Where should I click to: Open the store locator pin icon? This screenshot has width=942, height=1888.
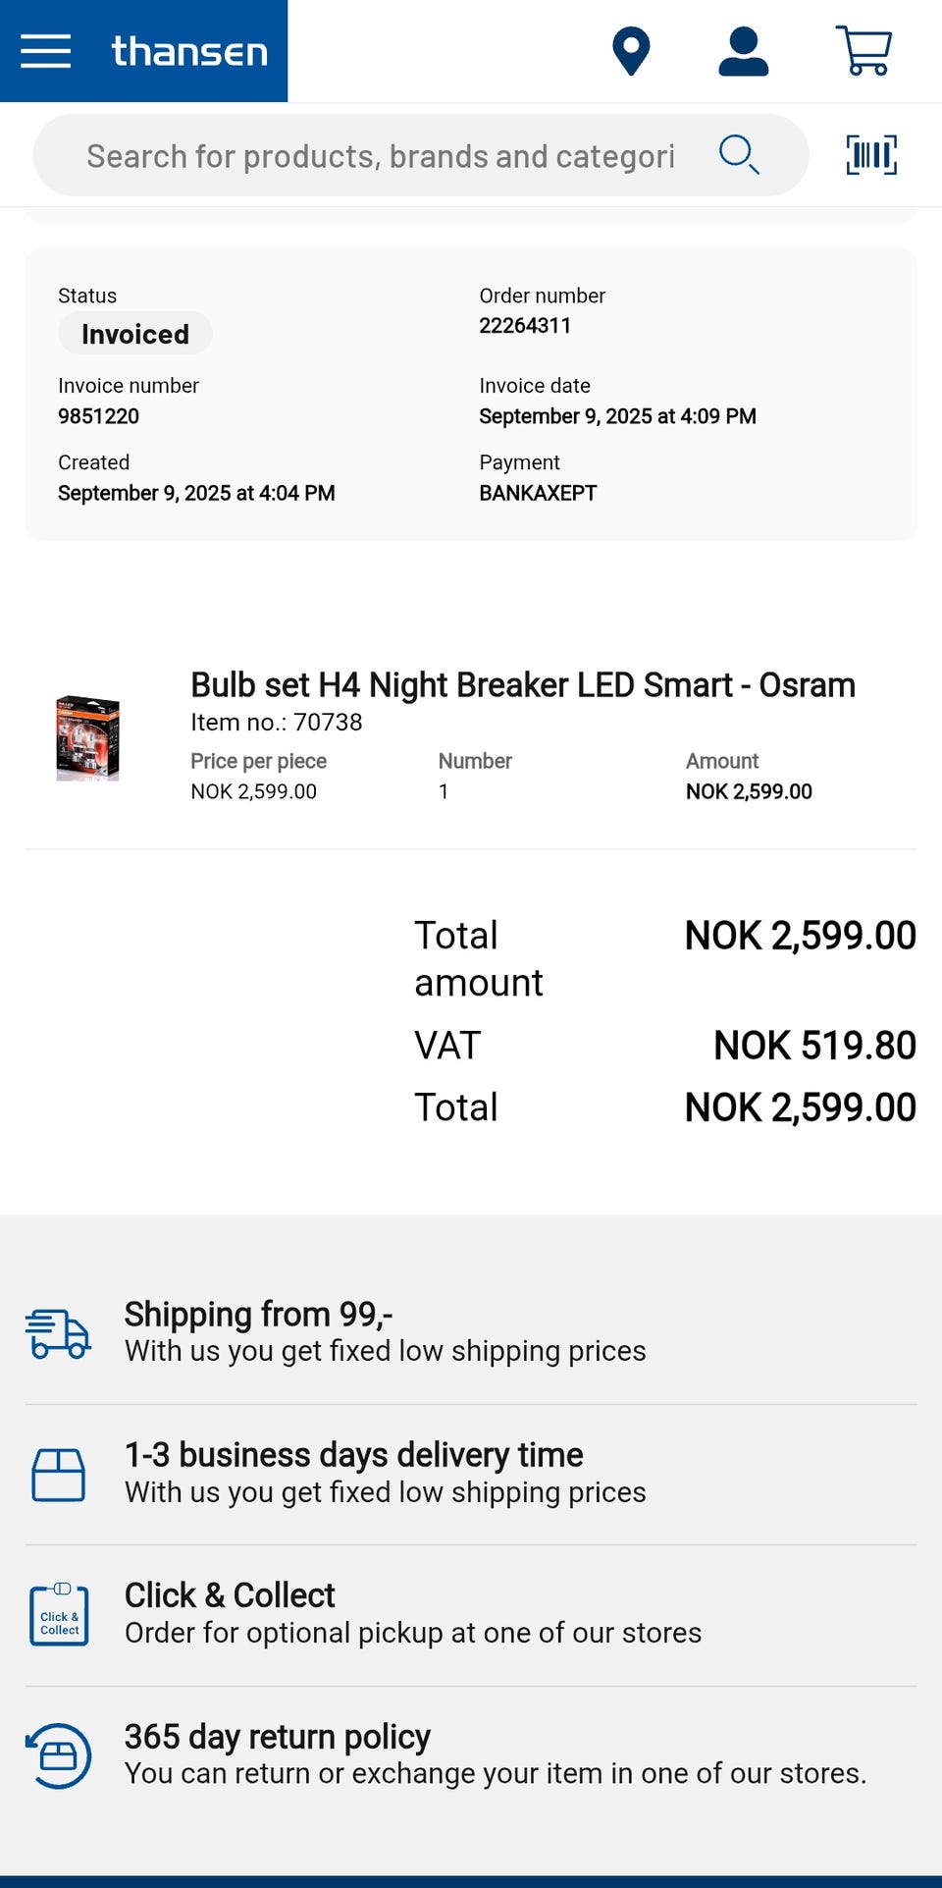[631, 51]
